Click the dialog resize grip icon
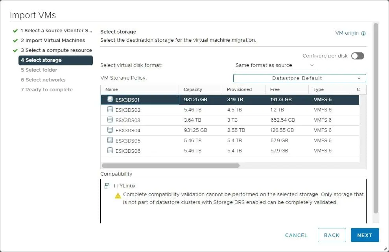This screenshot has height=252, width=389. (385, 248)
